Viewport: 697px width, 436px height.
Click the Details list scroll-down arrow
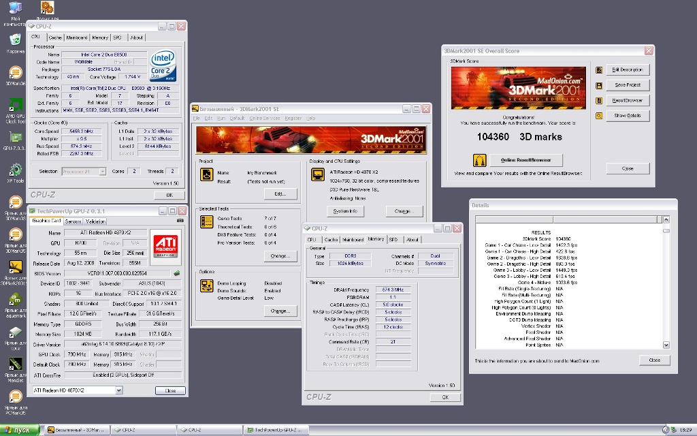666,345
